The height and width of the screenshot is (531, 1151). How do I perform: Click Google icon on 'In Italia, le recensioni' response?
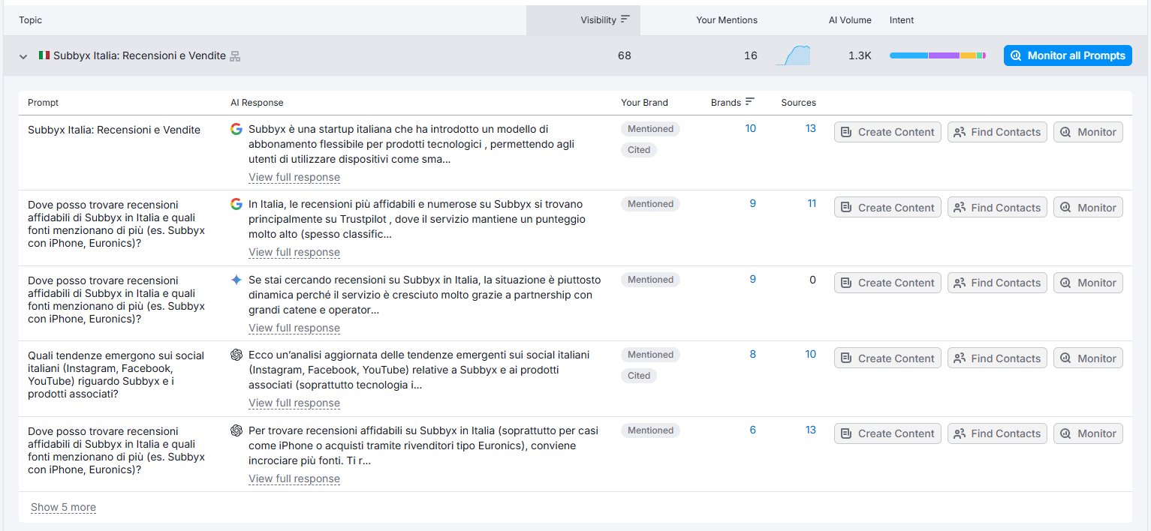tap(237, 204)
